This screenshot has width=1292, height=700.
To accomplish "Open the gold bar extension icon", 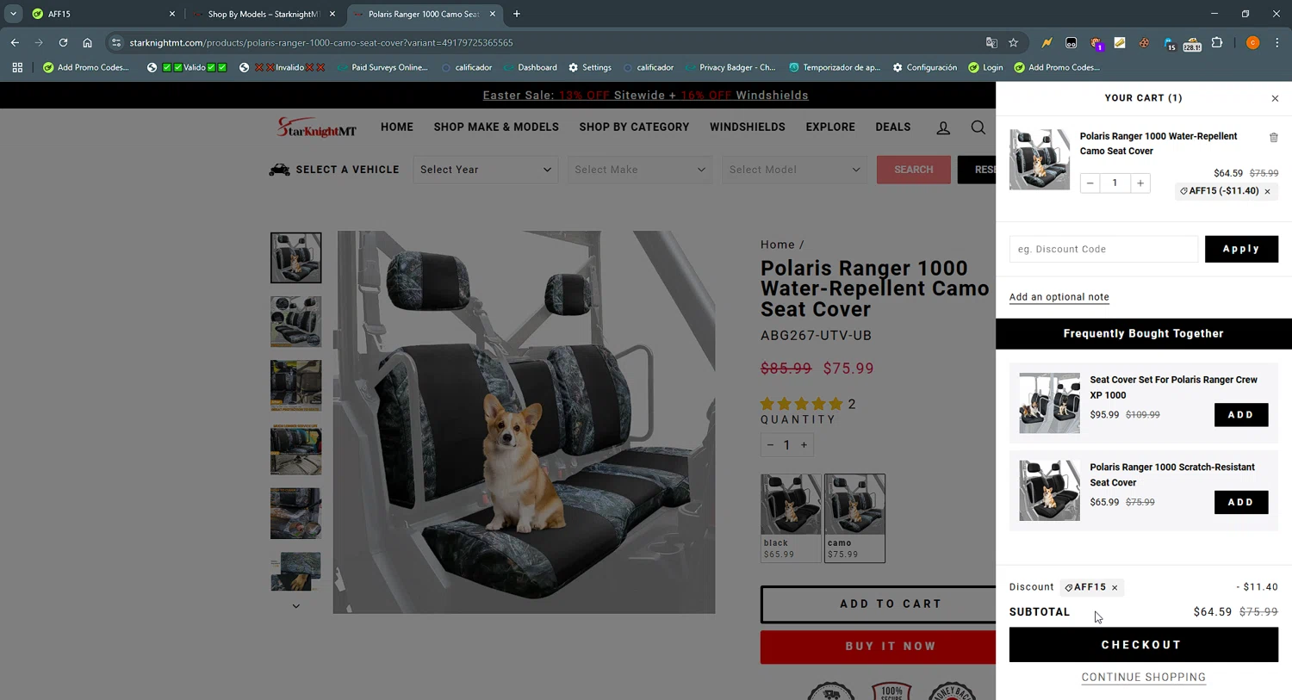I will (x=1120, y=43).
